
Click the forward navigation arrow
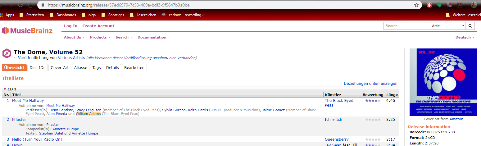pyautogui.click(x=11, y=5)
